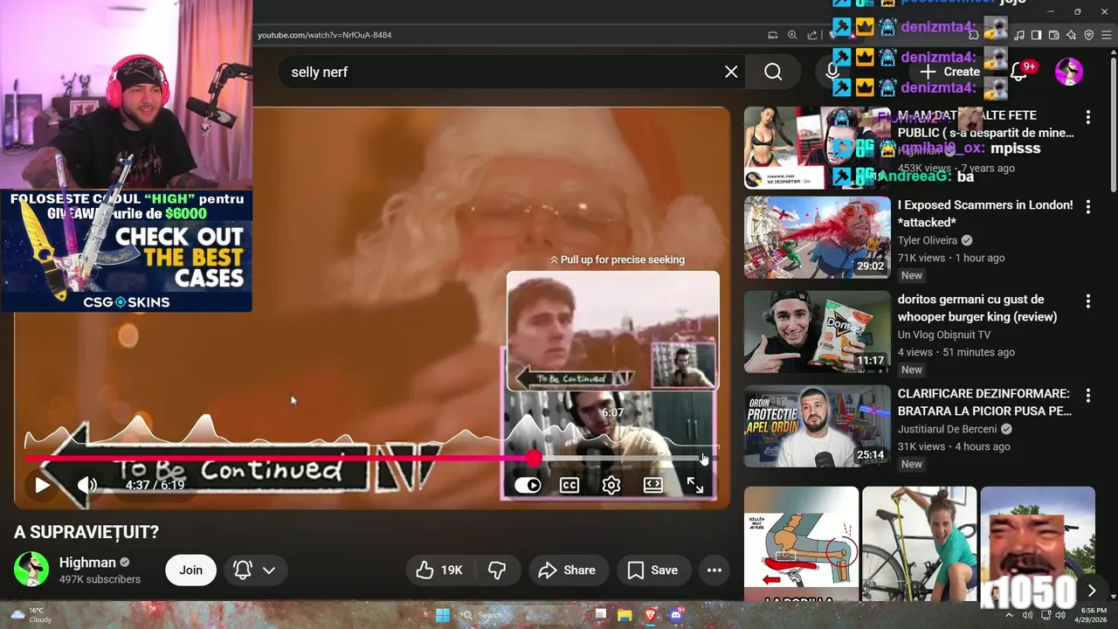Click the 29:02 Tyler Oliveira thumbnail
The image size is (1118, 629).
pos(818,238)
